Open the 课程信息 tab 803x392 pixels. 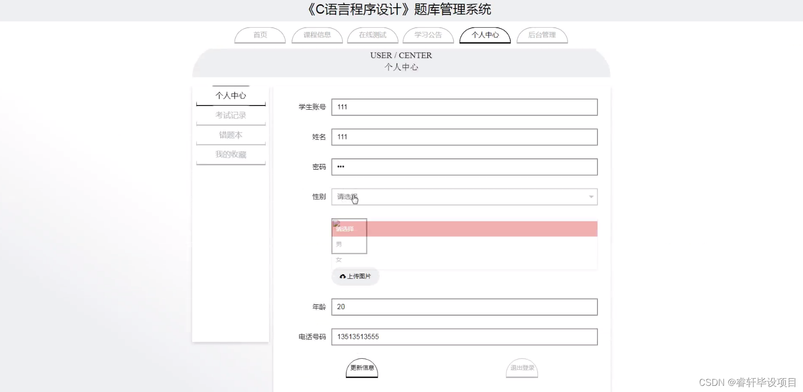pyautogui.click(x=317, y=35)
